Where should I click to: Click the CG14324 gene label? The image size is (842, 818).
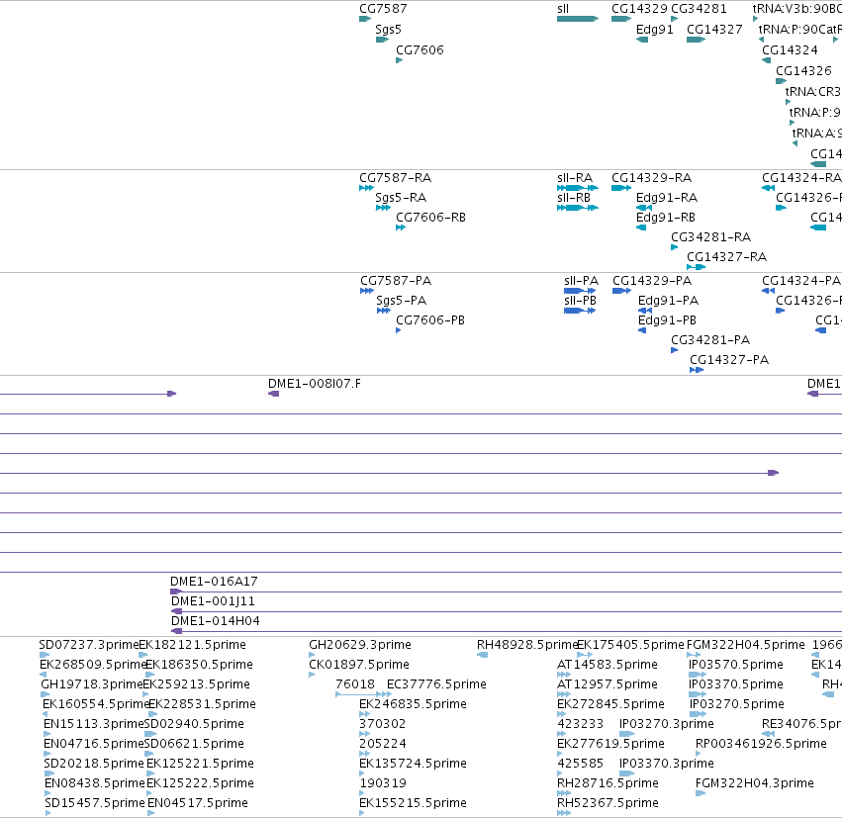pos(790,49)
